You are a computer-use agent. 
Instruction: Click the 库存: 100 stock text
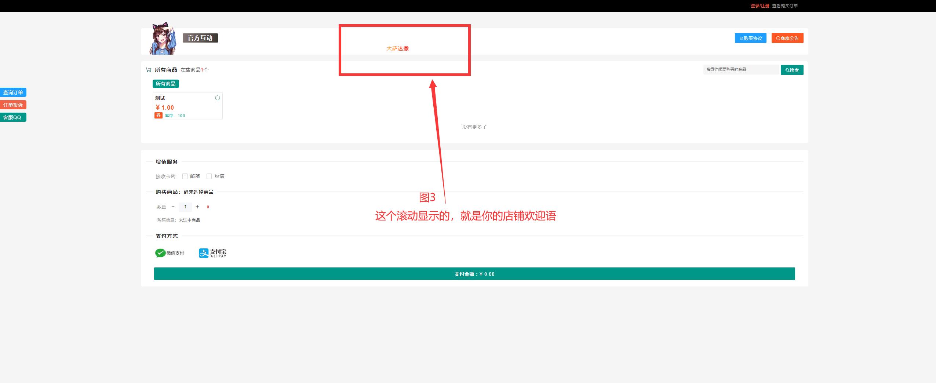pyautogui.click(x=175, y=116)
